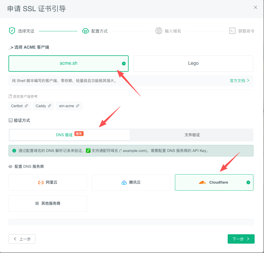Click the cloud icon for 配置方式 step
264x253 pixels.
[x=86, y=31]
